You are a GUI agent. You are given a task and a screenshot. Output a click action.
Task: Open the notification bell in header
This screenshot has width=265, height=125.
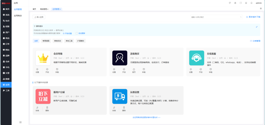251,3
